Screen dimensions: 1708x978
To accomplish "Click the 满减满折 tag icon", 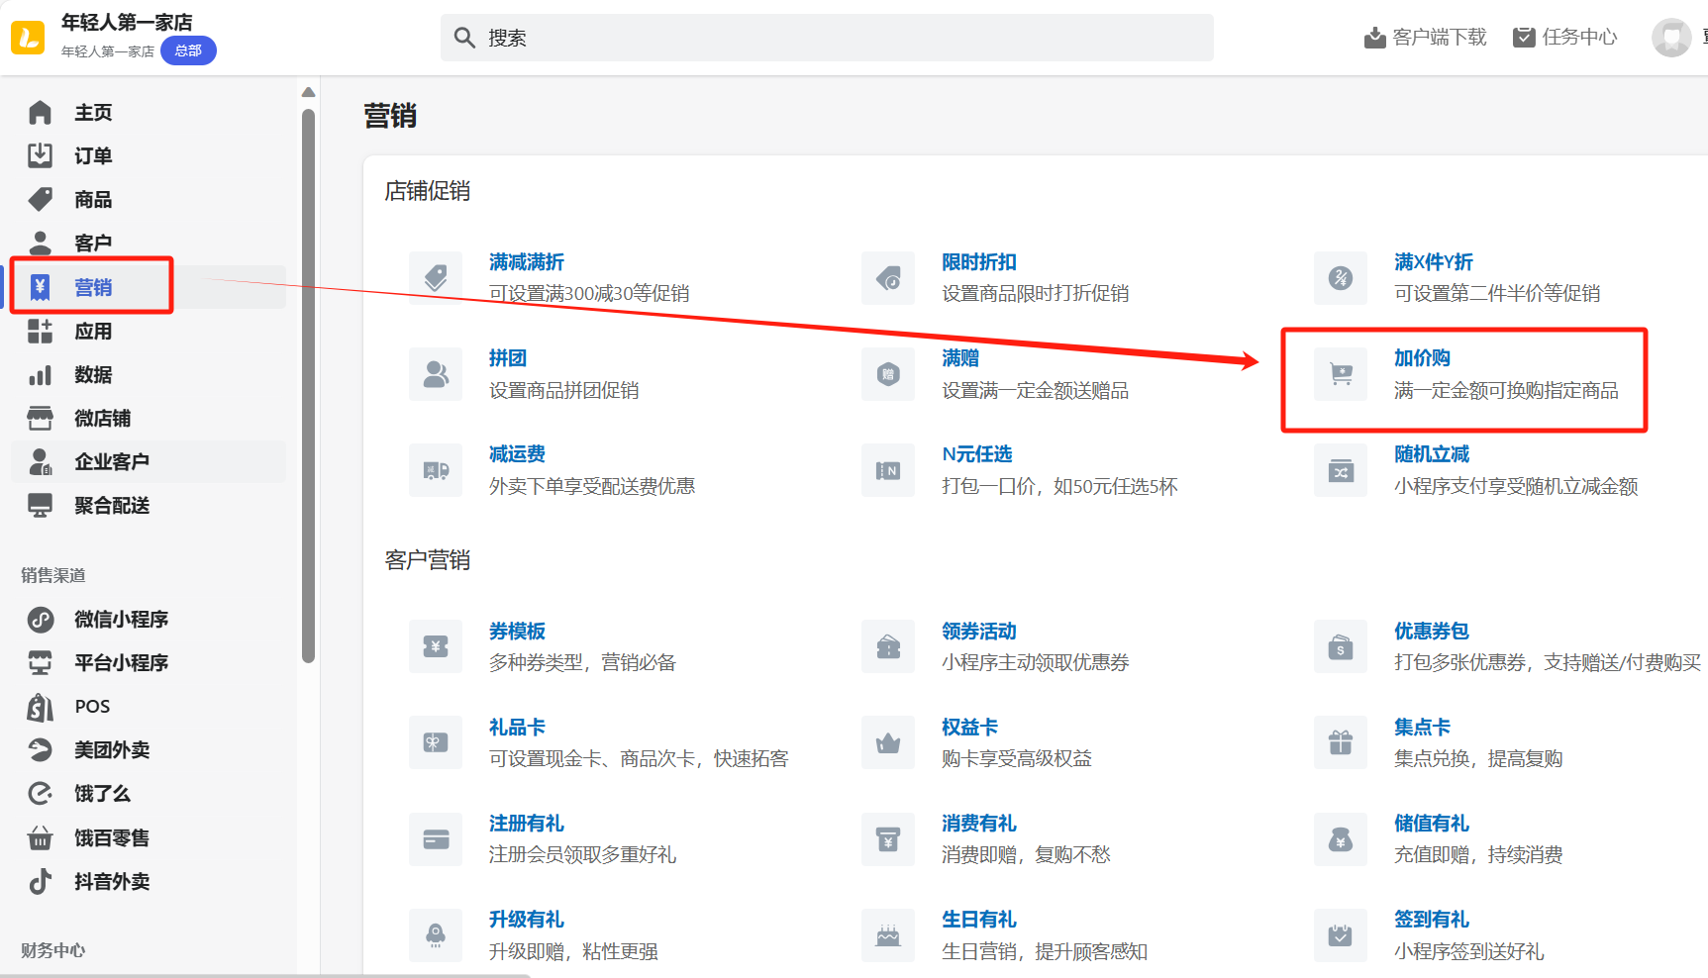I will (436, 278).
